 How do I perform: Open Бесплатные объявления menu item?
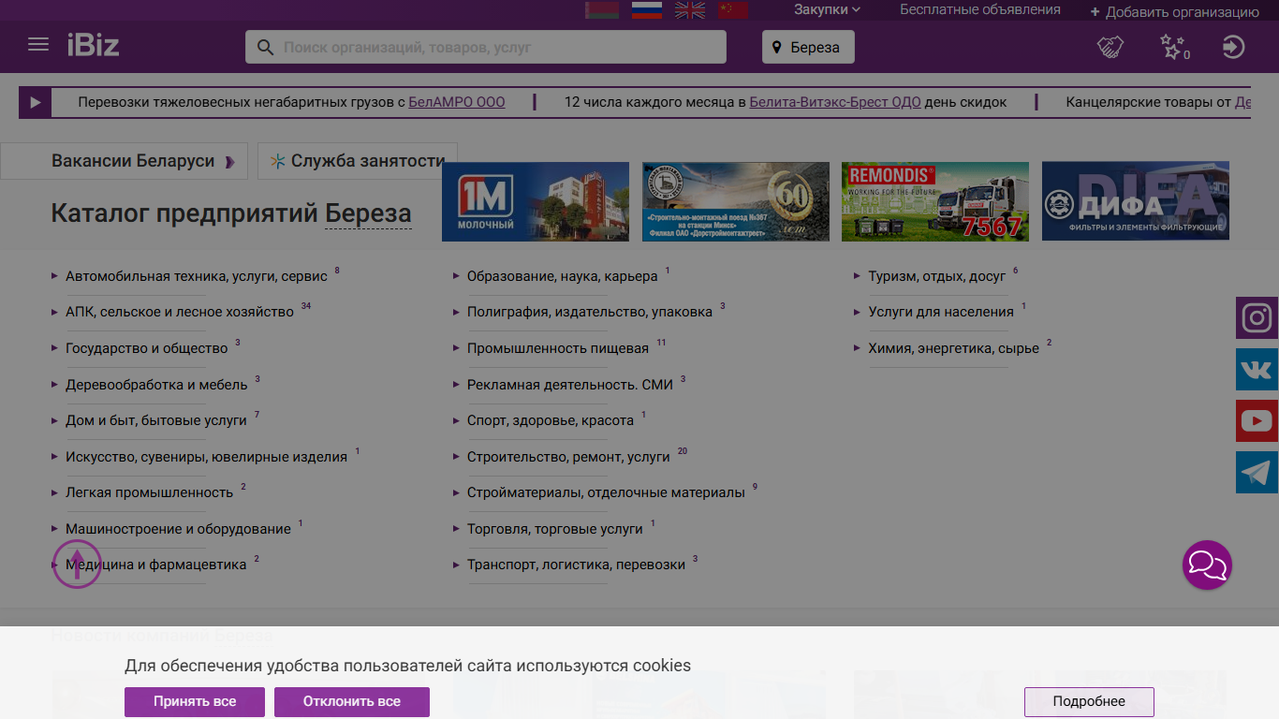[x=980, y=10]
